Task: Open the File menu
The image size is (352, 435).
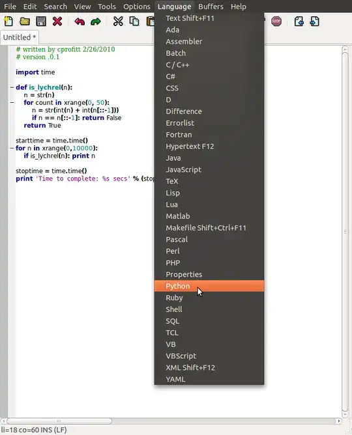Action: click(10, 7)
